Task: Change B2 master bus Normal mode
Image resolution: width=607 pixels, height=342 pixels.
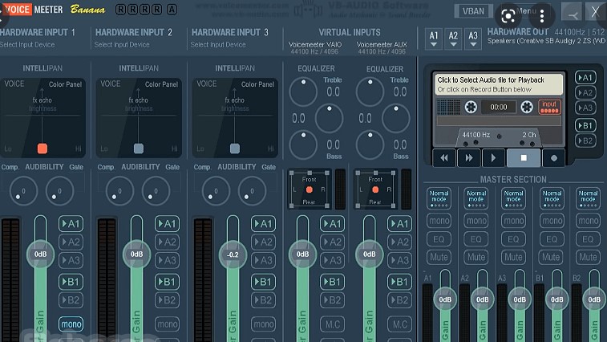Action: click(588, 198)
